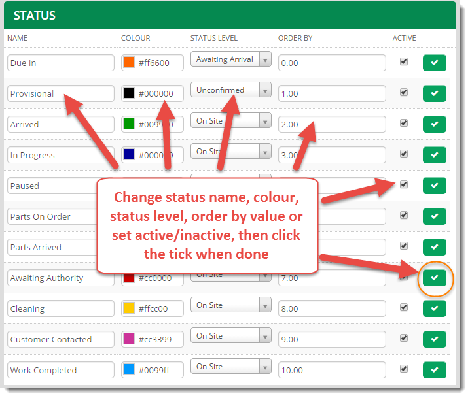Expand Customer Contacted status level dropdown
470x398 pixels.
[231, 336]
